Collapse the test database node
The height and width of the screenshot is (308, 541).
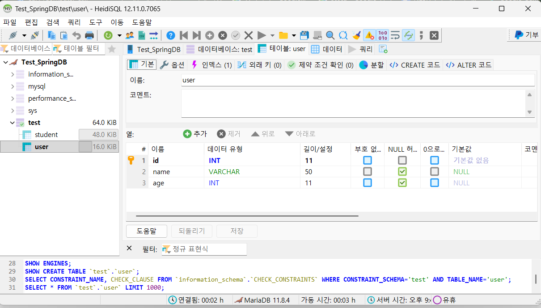pyautogui.click(x=13, y=123)
